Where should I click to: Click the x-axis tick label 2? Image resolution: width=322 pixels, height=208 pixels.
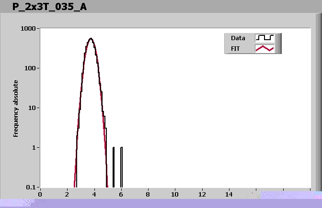(67, 194)
